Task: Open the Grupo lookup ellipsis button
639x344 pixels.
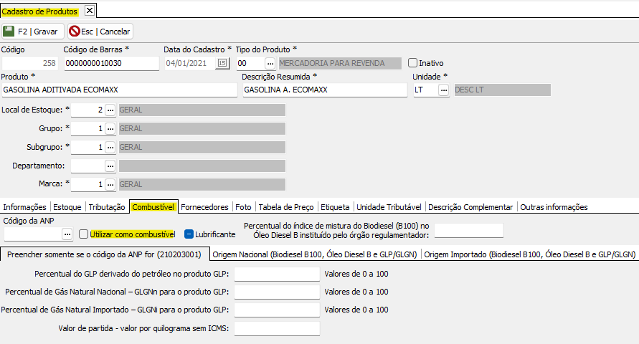Action: (x=110, y=129)
